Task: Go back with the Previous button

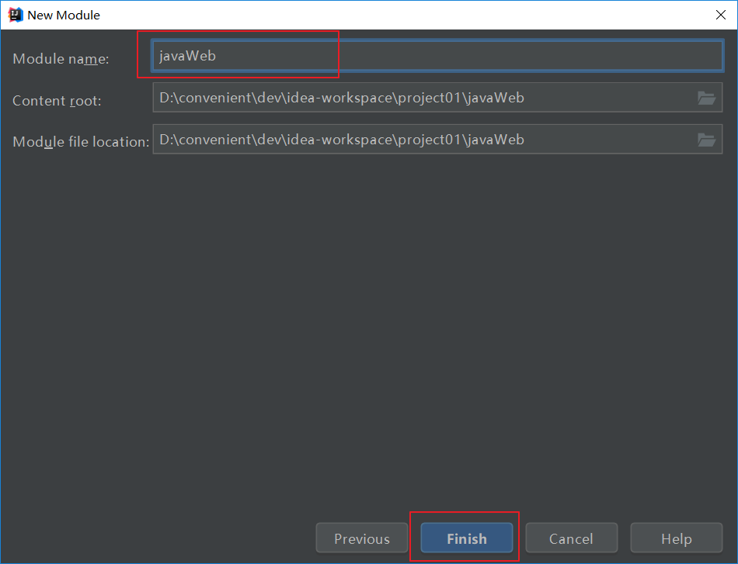Action: point(361,538)
